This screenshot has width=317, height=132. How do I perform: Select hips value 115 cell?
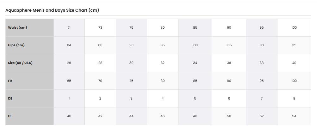point(294,45)
